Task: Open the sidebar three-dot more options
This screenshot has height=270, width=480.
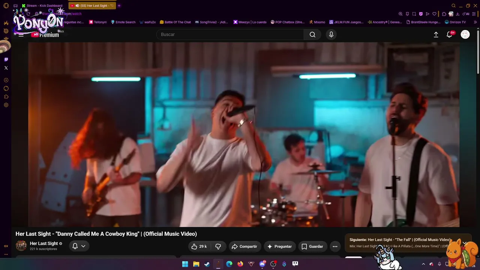Action: click(6, 254)
